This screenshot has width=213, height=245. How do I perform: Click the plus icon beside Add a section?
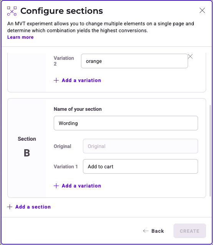[10, 207]
